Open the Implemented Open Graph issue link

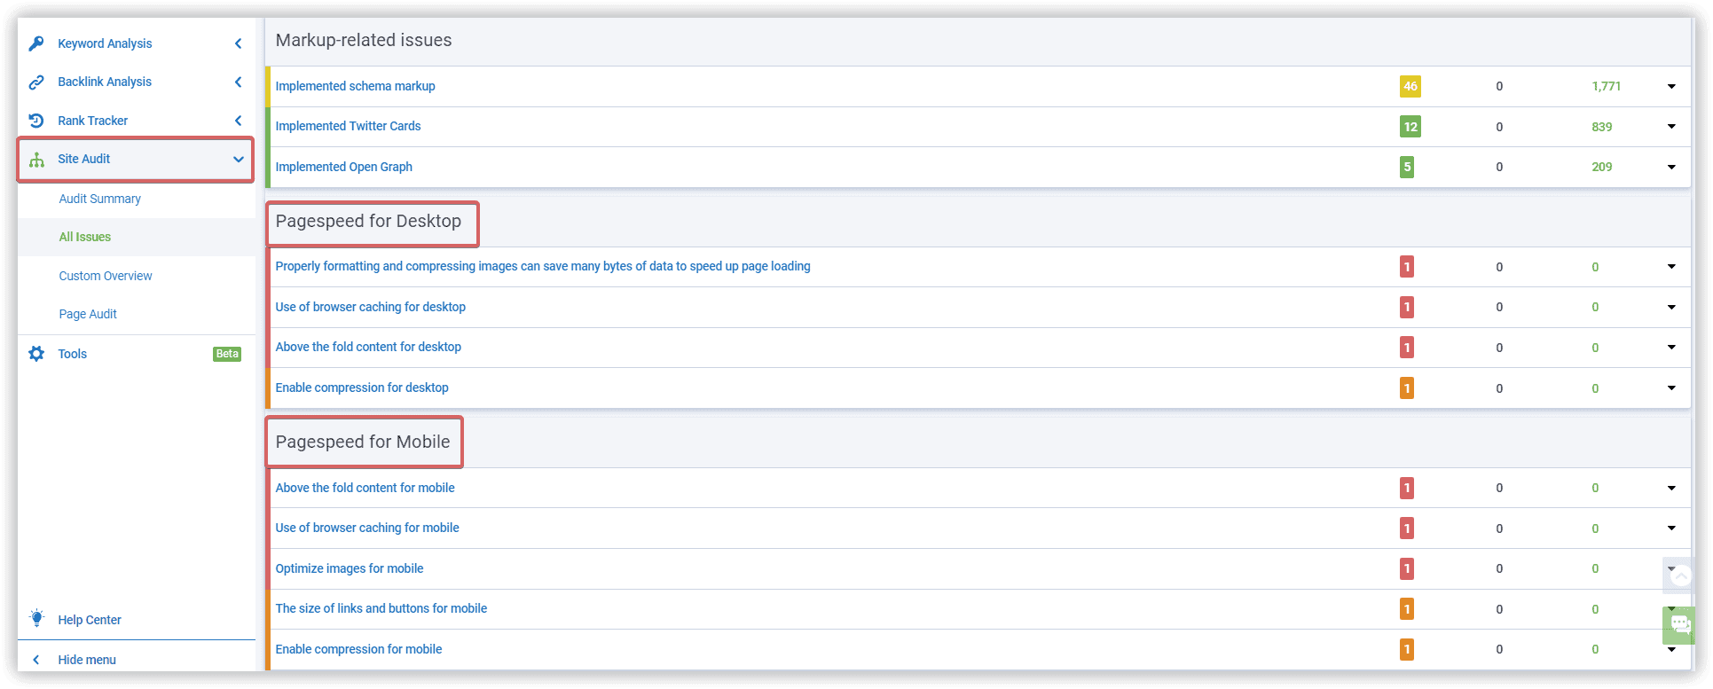point(343,167)
